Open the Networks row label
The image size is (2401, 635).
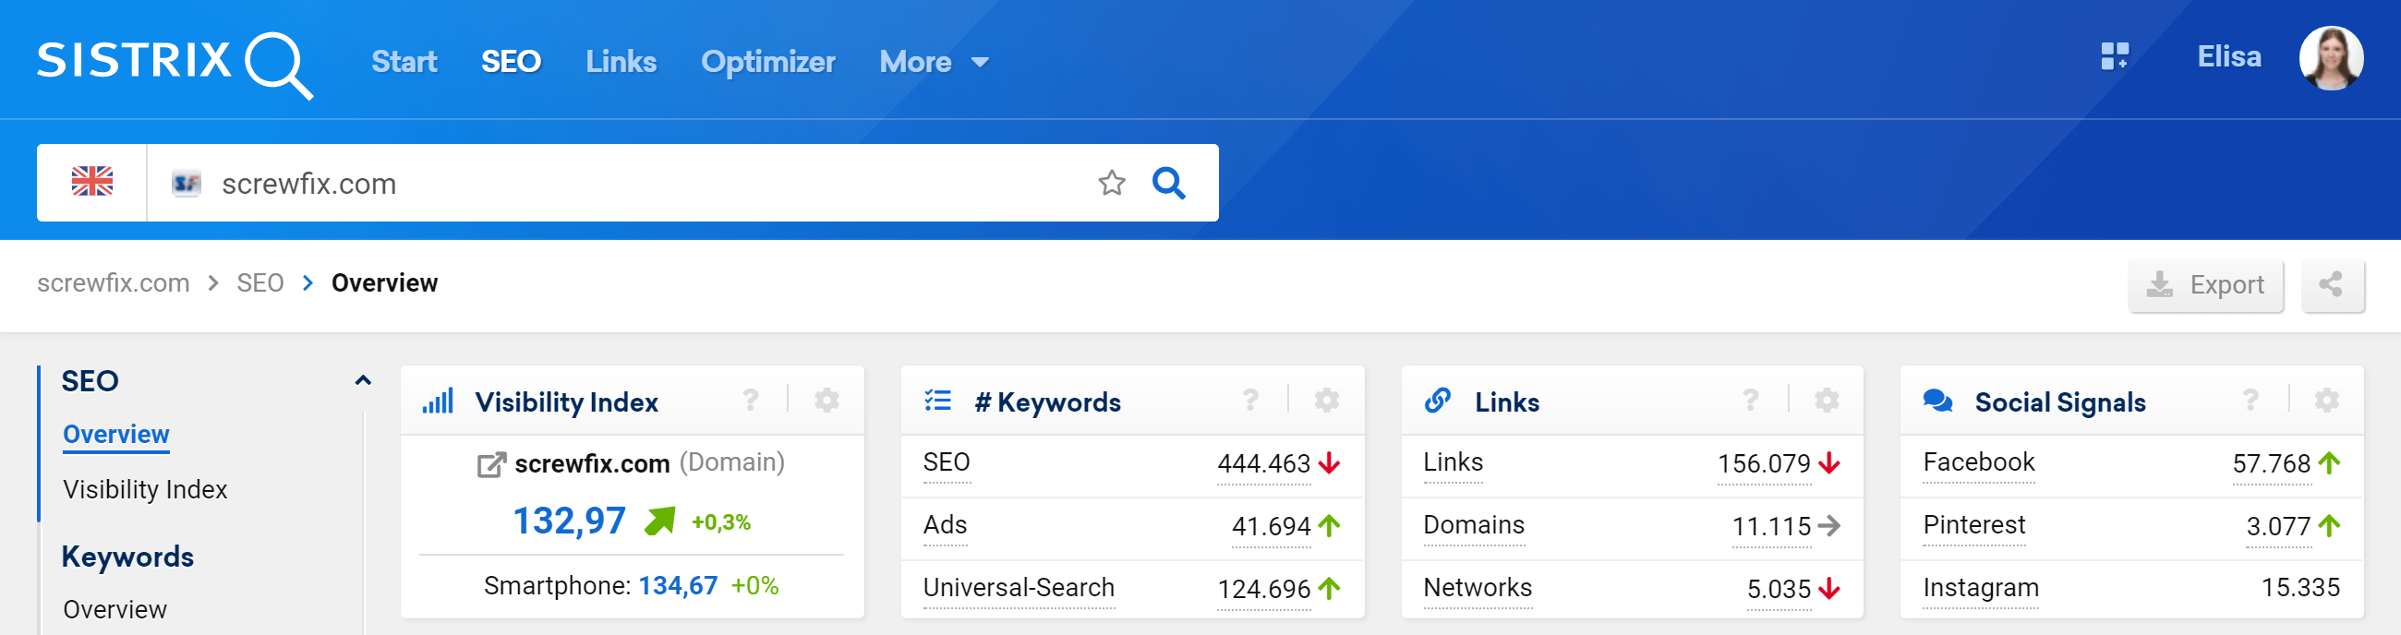(1478, 589)
